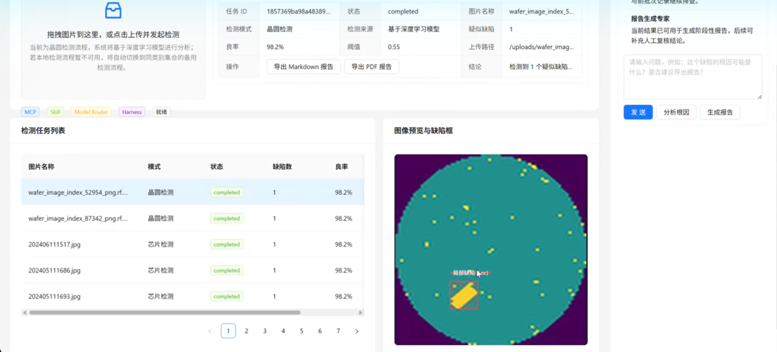Select row wafer_image_index_87342_png
Viewport: 777px width, 352px height.
(x=192, y=218)
